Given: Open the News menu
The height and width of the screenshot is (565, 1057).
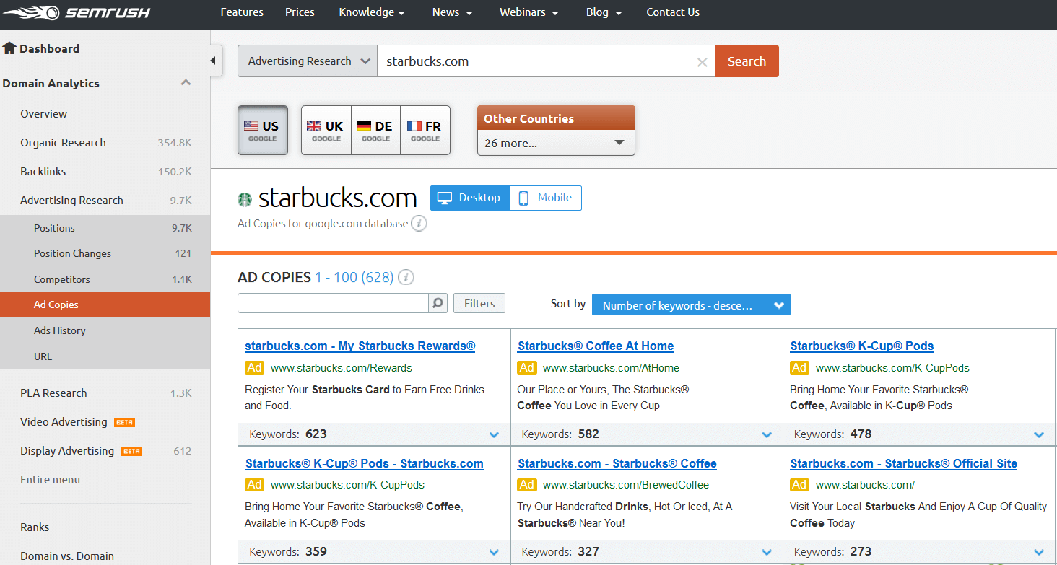Looking at the screenshot, I should point(453,12).
